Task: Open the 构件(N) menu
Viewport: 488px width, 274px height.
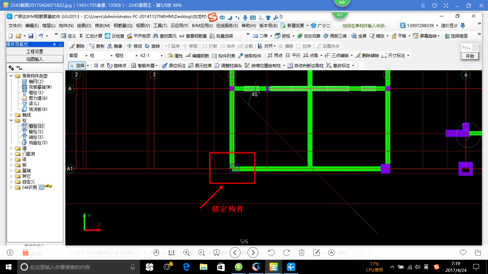Action: (x=66, y=26)
